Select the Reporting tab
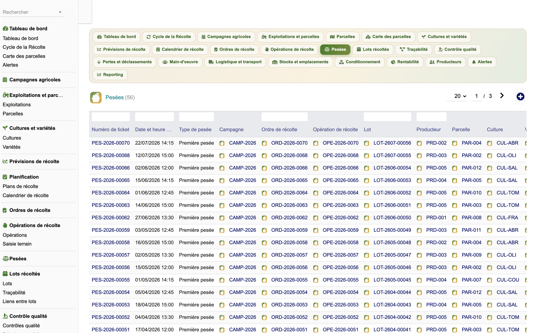 110,75
